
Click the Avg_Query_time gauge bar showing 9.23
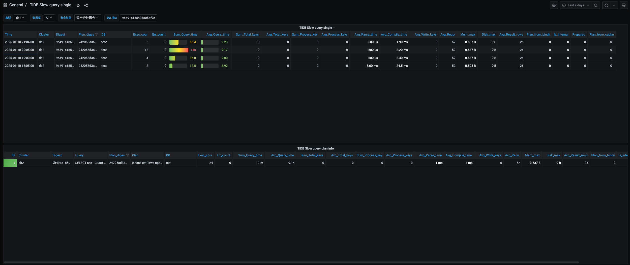(x=210, y=42)
